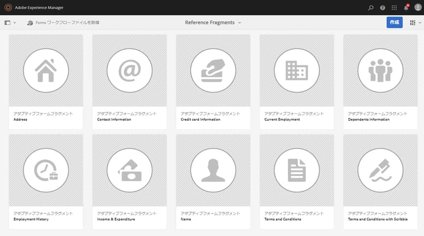424x236 pixels.
Task: Select the Current Employment building icon
Action: click(x=297, y=71)
